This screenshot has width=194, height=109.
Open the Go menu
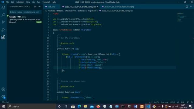34,2
